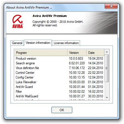Screen dimensions: 124x124
Task: Select the Luke Filewalker row
Action: [59, 82]
